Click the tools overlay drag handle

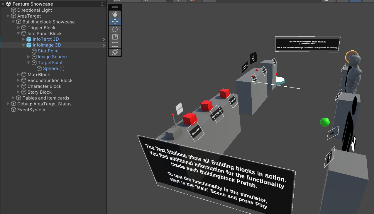[115, 7]
